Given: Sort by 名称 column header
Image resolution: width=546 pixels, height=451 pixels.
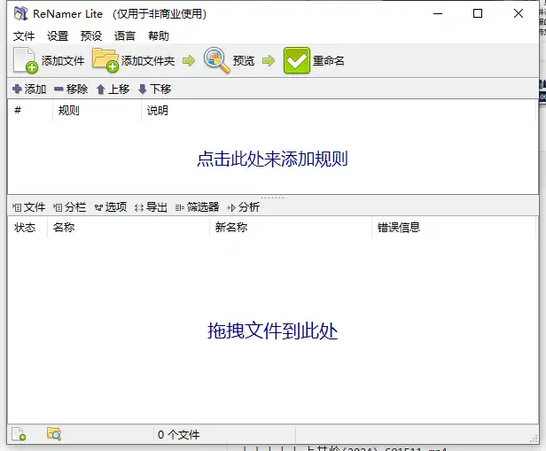Looking at the screenshot, I should (x=129, y=227).
